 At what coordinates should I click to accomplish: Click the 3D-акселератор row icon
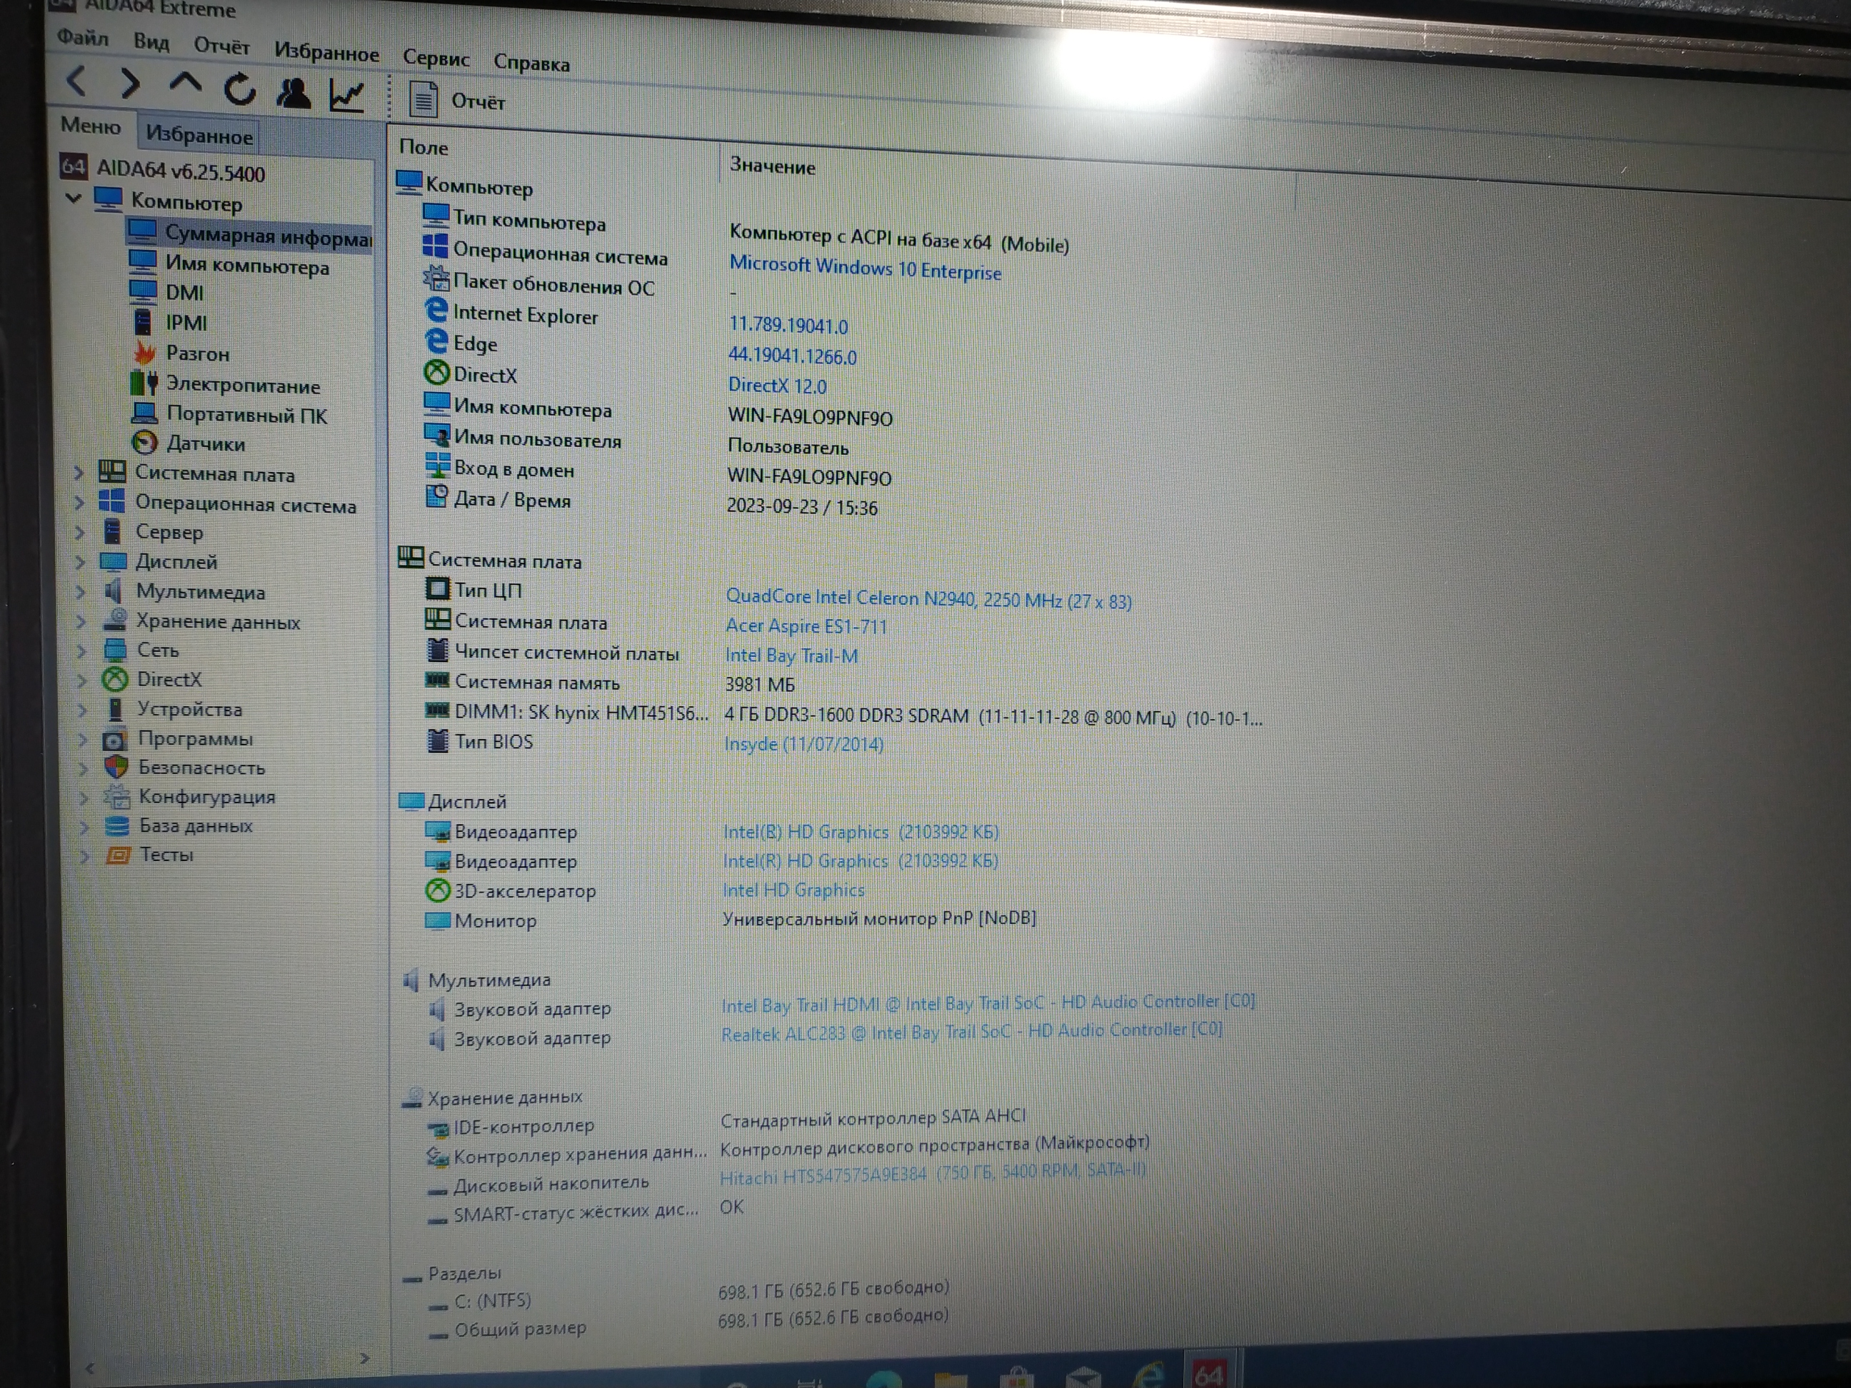437,890
